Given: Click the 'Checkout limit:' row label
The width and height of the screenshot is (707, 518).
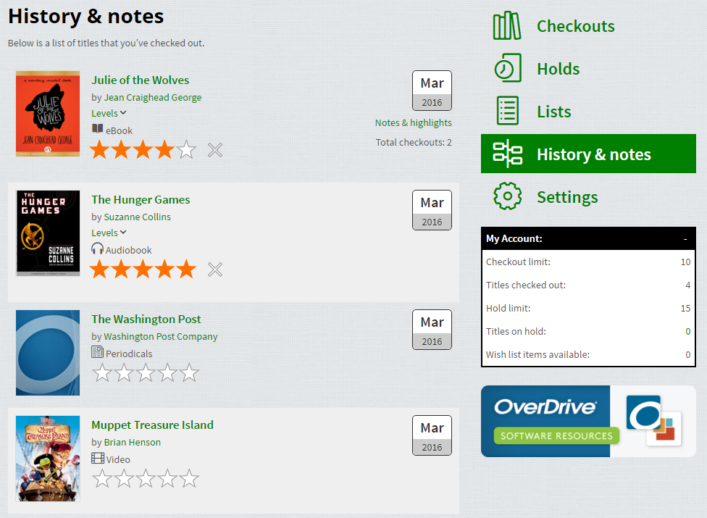Looking at the screenshot, I should click(x=518, y=262).
